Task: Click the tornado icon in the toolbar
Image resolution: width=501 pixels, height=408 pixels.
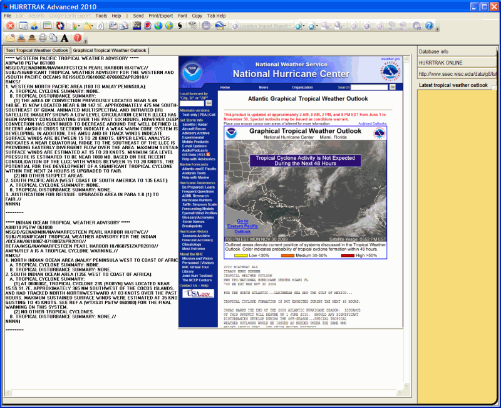Action: pyautogui.click(x=192, y=26)
